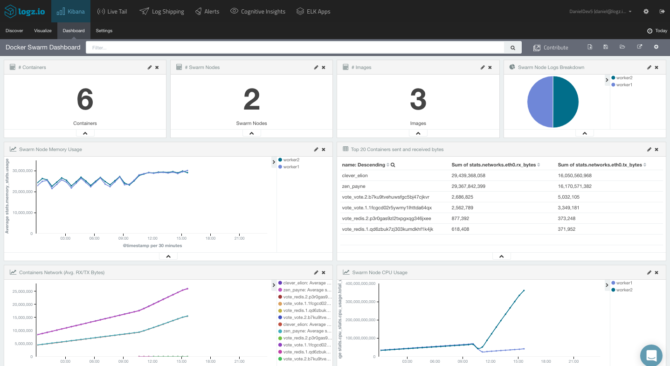Hide the Memory Usage legend arrow
This screenshot has width=670, height=366.
pos(274,162)
